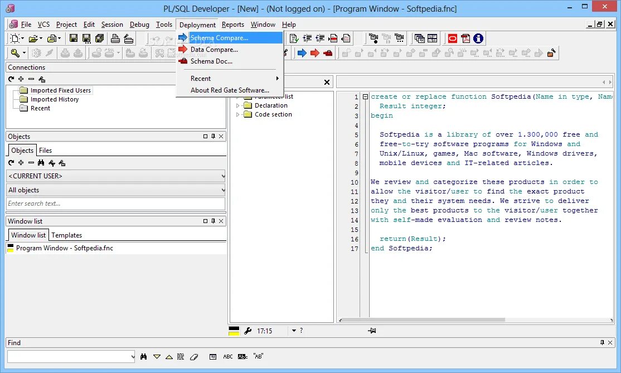The width and height of the screenshot is (621, 373).
Task: Click the eraser Clear highlights icon in Find bar
Action: (x=193, y=357)
